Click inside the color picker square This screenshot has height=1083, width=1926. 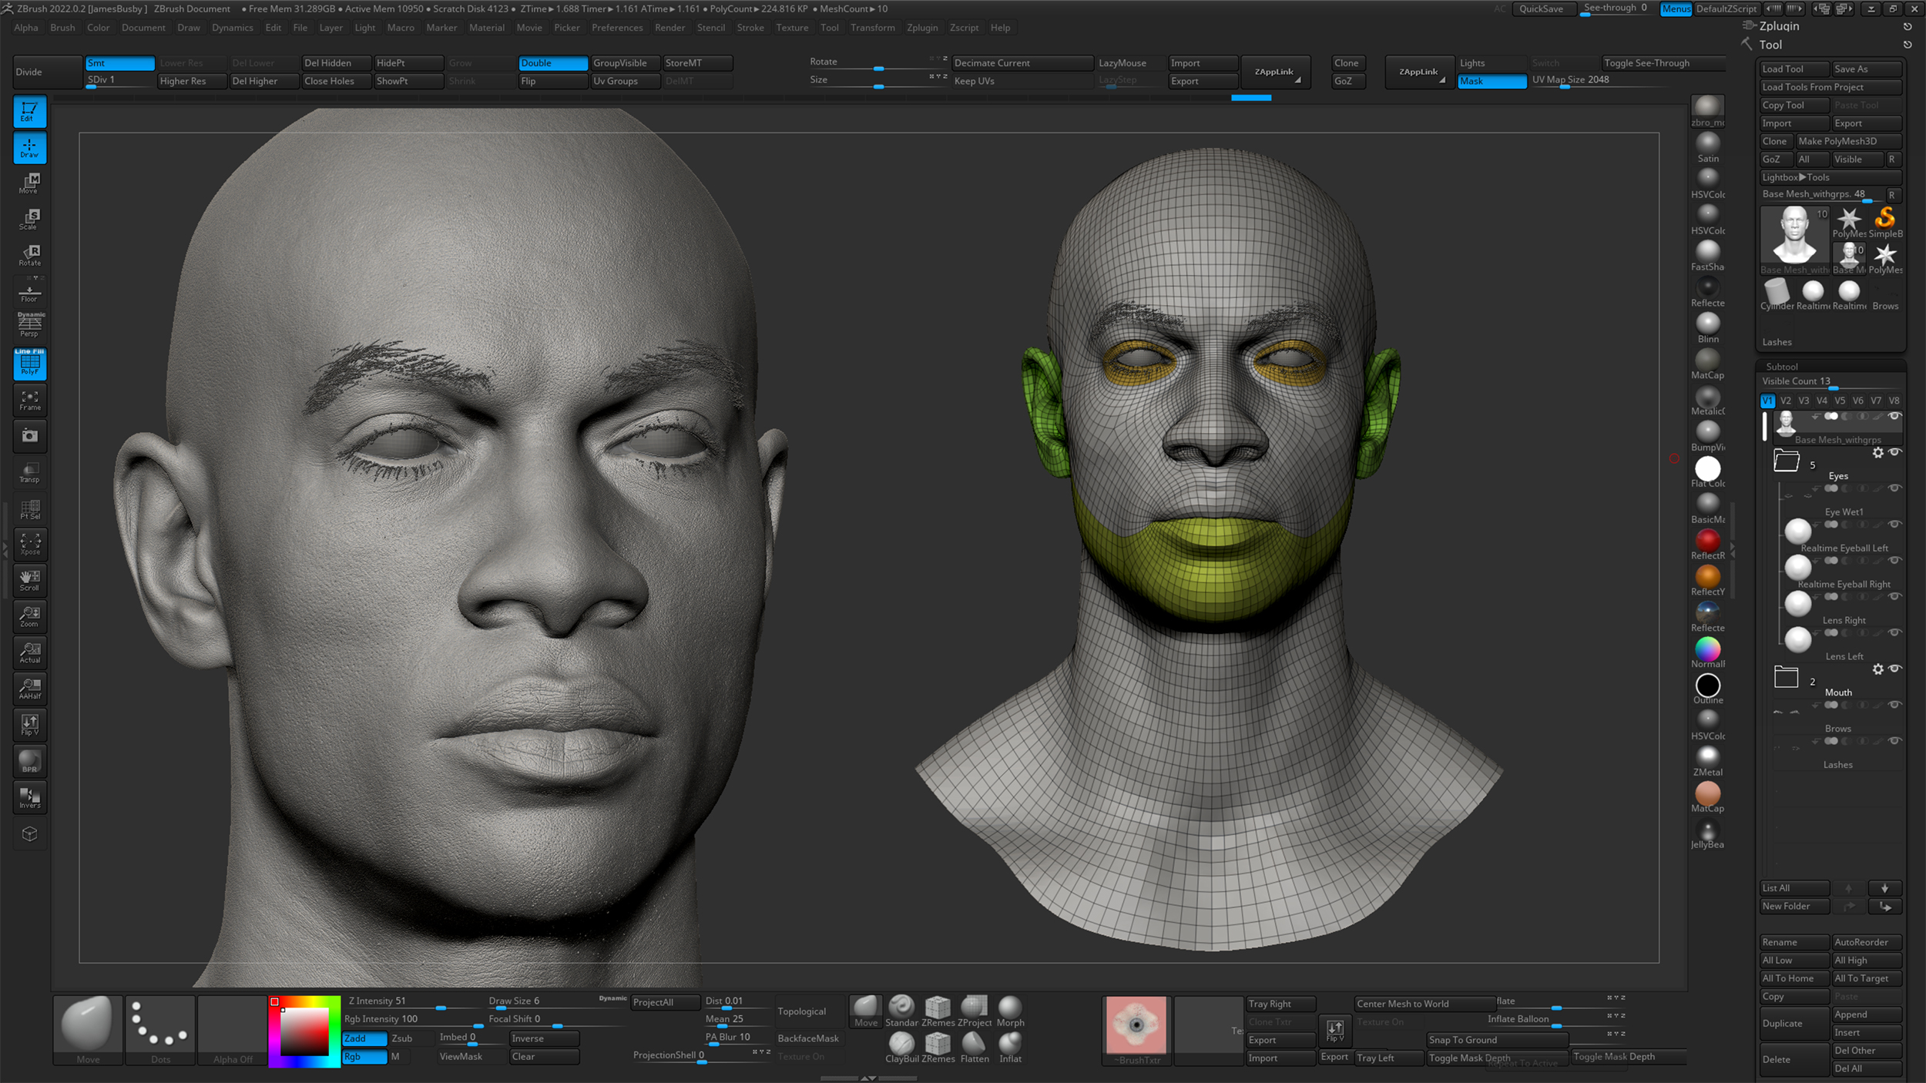304,1032
